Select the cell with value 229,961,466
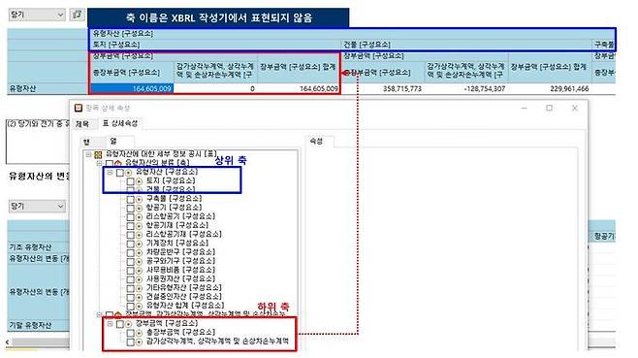 coord(550,88)
